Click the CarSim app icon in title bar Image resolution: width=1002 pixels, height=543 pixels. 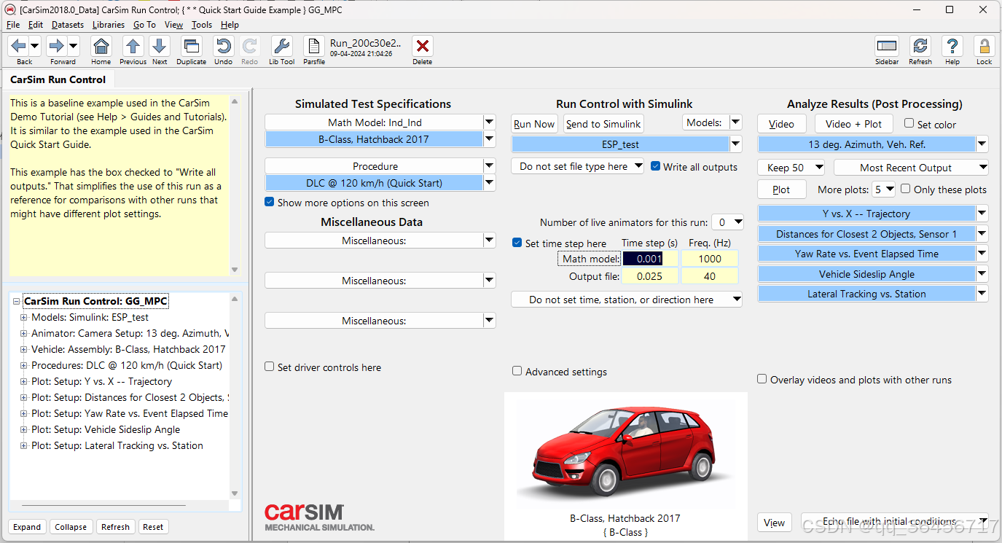tap(9, 9)
